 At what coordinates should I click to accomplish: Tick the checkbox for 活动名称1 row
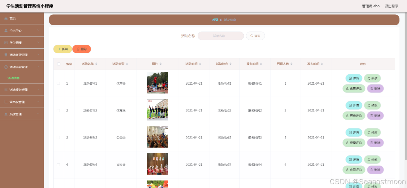58,83
